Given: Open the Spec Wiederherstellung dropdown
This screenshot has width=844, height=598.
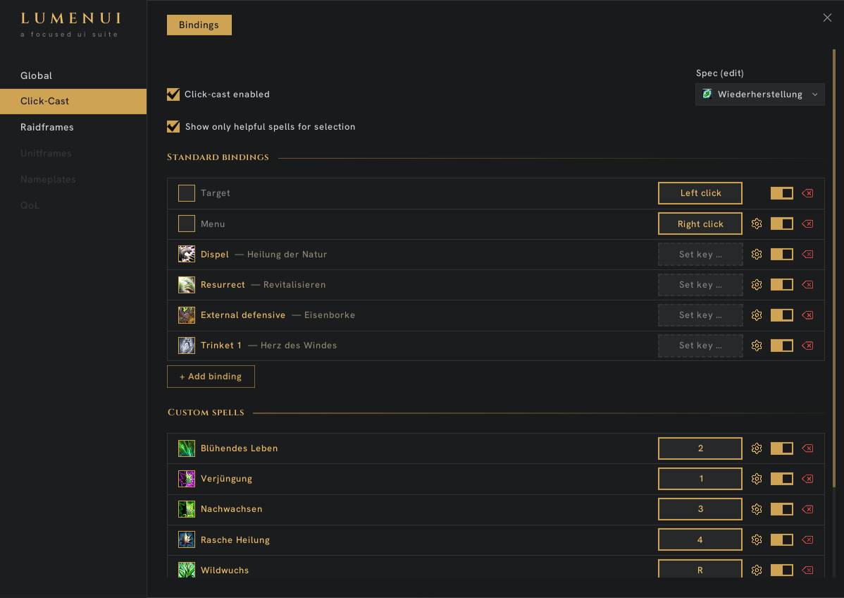Looking at the screenshot, I should (x=759, y=94).
